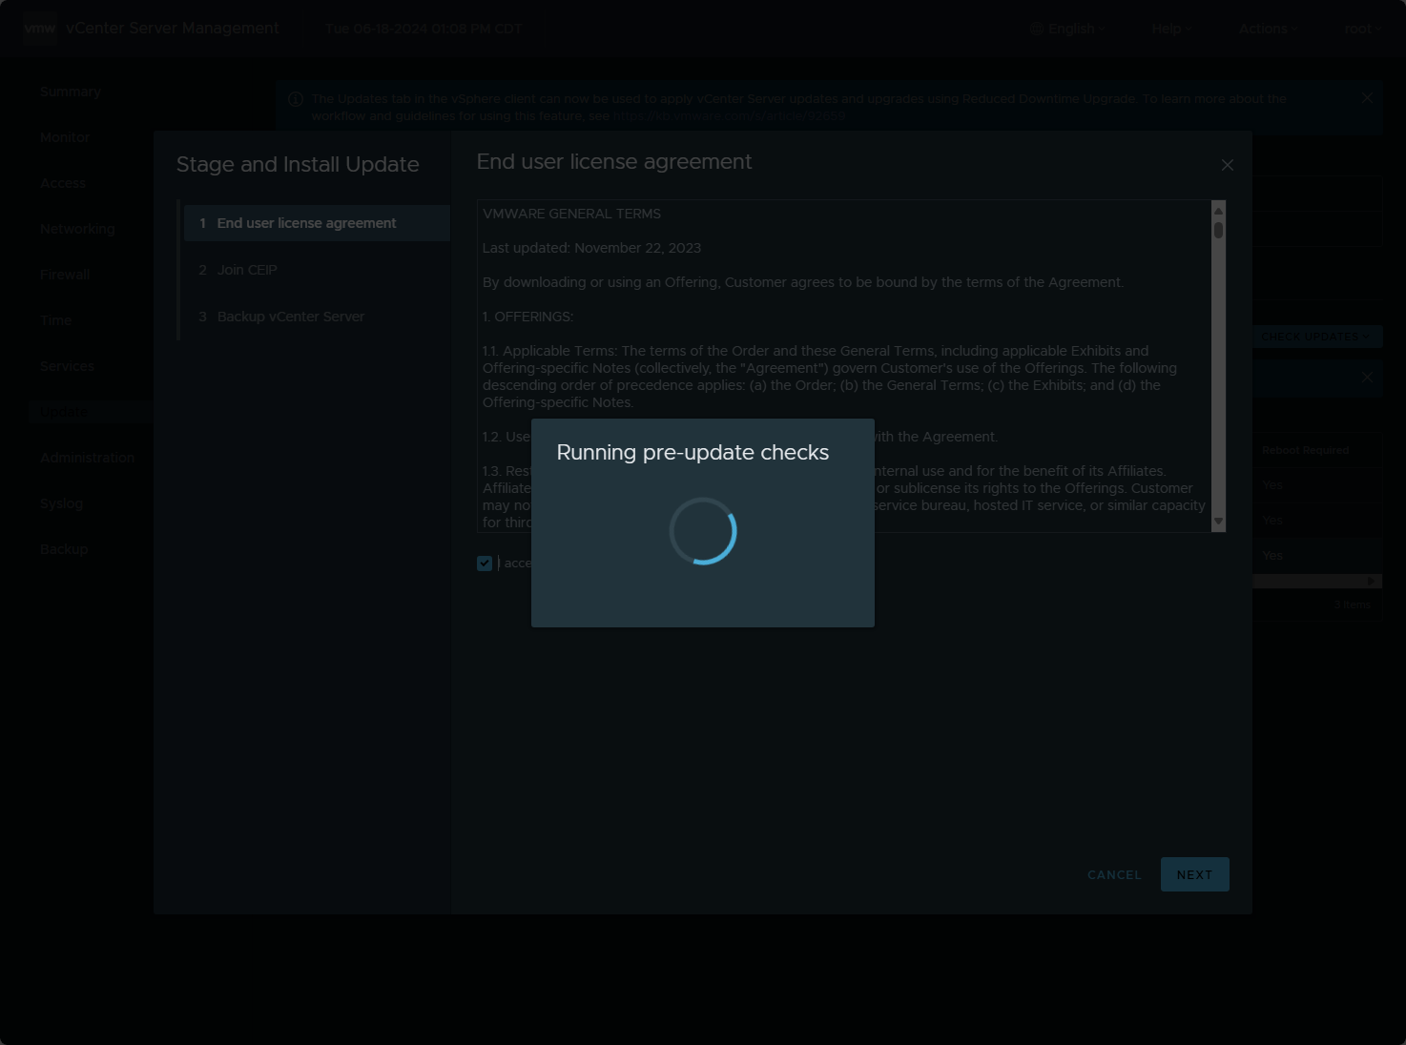Click the vCenter Server Management title

tap(173, 29)
